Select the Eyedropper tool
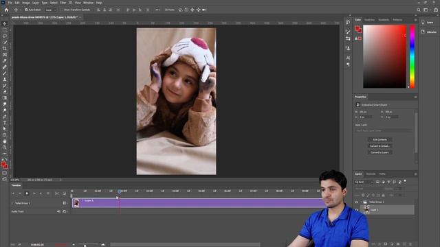440x247 pixels. tap(5, 60)
